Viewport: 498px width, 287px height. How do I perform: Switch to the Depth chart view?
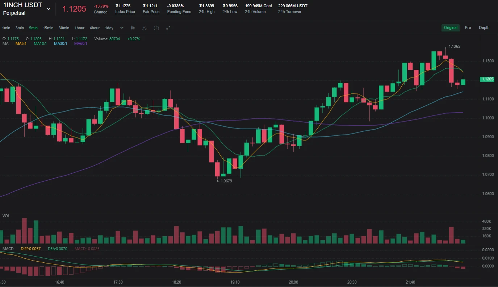coord(484,28)
